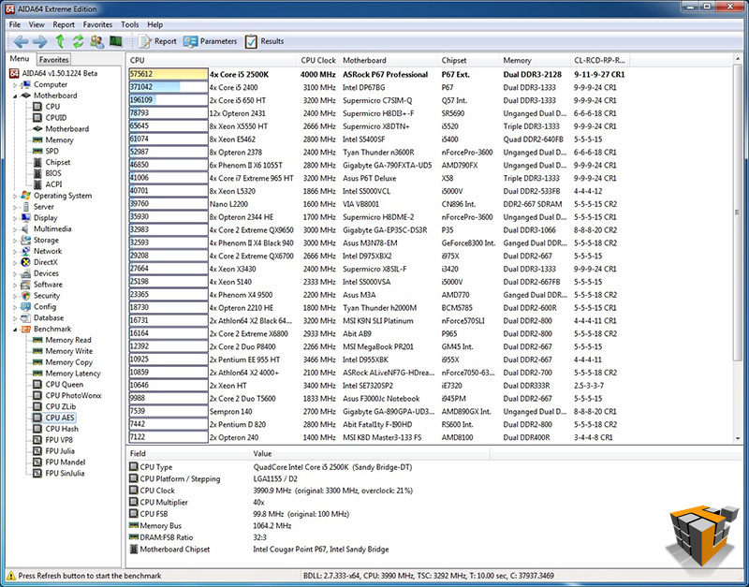The image size is (749, 587).
Task: Select the SPD tree item icon
Action: pos(37,151)
